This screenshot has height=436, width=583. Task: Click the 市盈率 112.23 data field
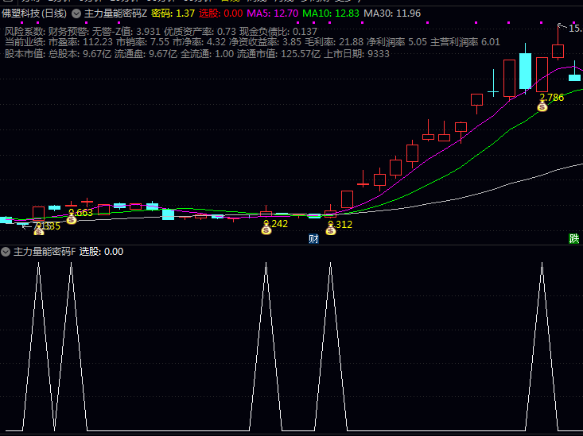click(80, 41)
